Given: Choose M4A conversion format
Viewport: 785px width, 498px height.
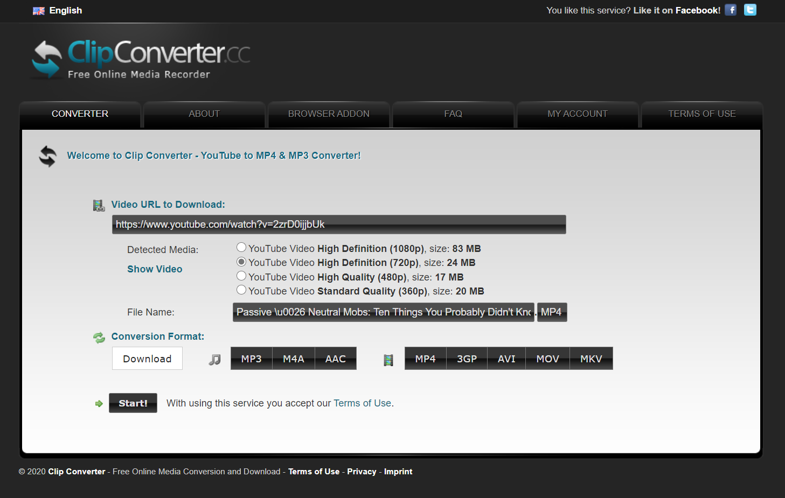Looking at the screenshot, I should pyautogui.click(x=294, y=359).
